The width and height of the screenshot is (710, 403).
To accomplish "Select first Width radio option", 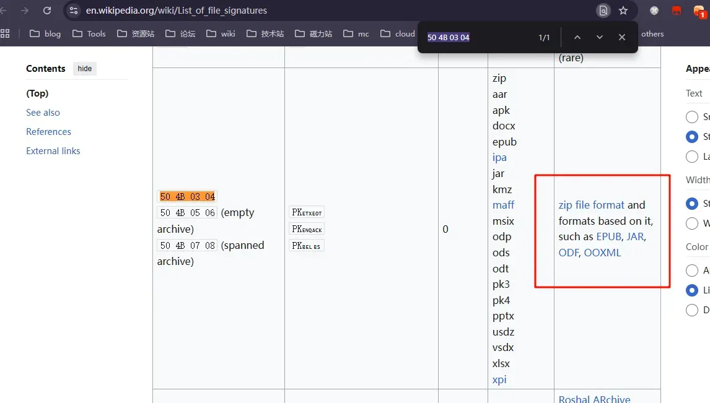I will coord(692,204).
